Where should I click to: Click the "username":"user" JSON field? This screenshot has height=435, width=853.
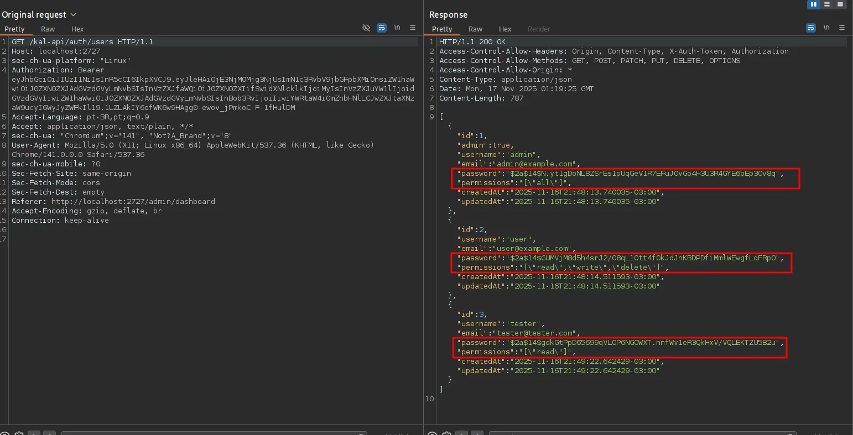tap(496, 239)
